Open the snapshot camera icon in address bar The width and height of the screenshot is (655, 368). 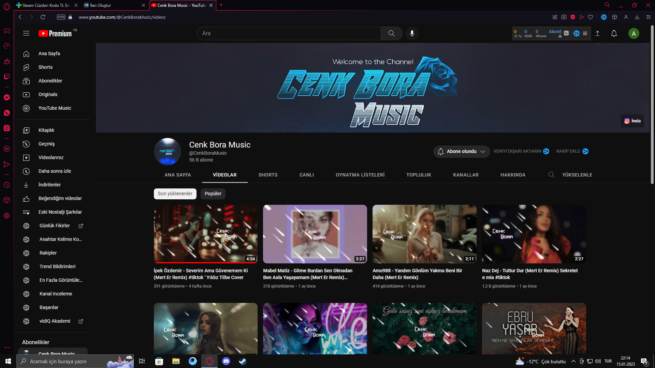point(564,17)
